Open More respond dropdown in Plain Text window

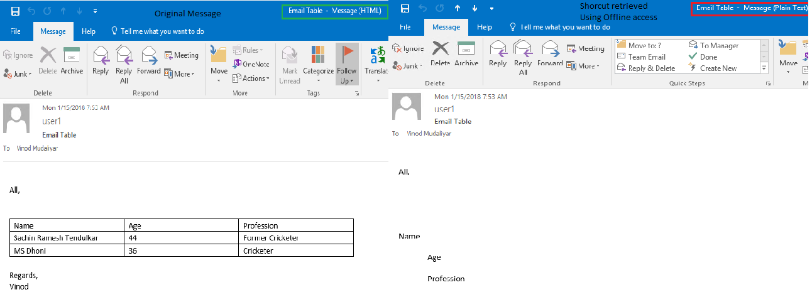pos(583,66)
